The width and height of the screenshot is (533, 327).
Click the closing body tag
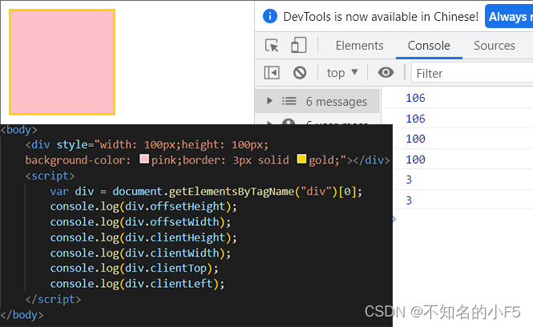pyautogui.click(x=22, y=315)
